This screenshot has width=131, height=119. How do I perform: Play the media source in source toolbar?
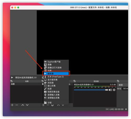(12, 77)
